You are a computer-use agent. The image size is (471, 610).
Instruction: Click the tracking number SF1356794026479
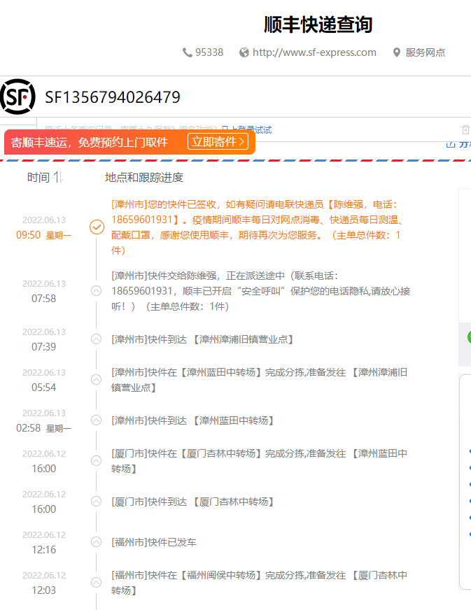coord(113,97)
